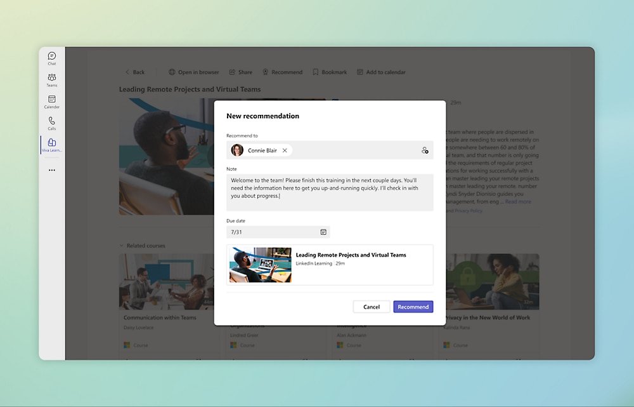This screenshot has height=407, width=634.
Task: Open the due date calendar picker icon
Action: 323,232
